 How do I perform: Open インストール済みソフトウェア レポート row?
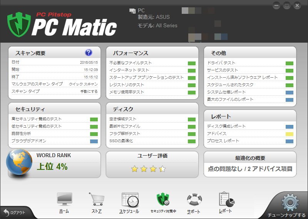[250, 78]
